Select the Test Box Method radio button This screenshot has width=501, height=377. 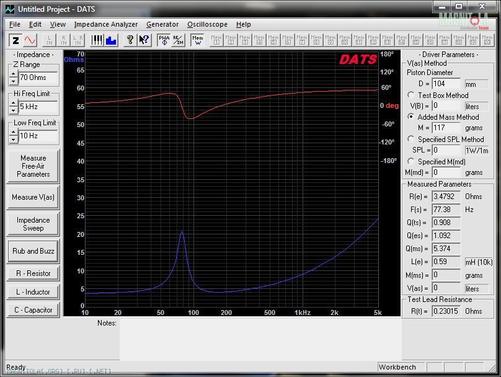coord(410,95)
